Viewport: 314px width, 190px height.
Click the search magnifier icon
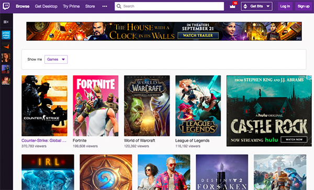tap(119, 6)
